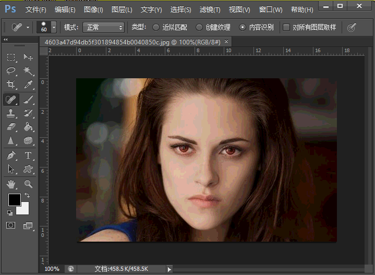Select the Custom Shape tool
375x275 pixels.
(28, 169)
